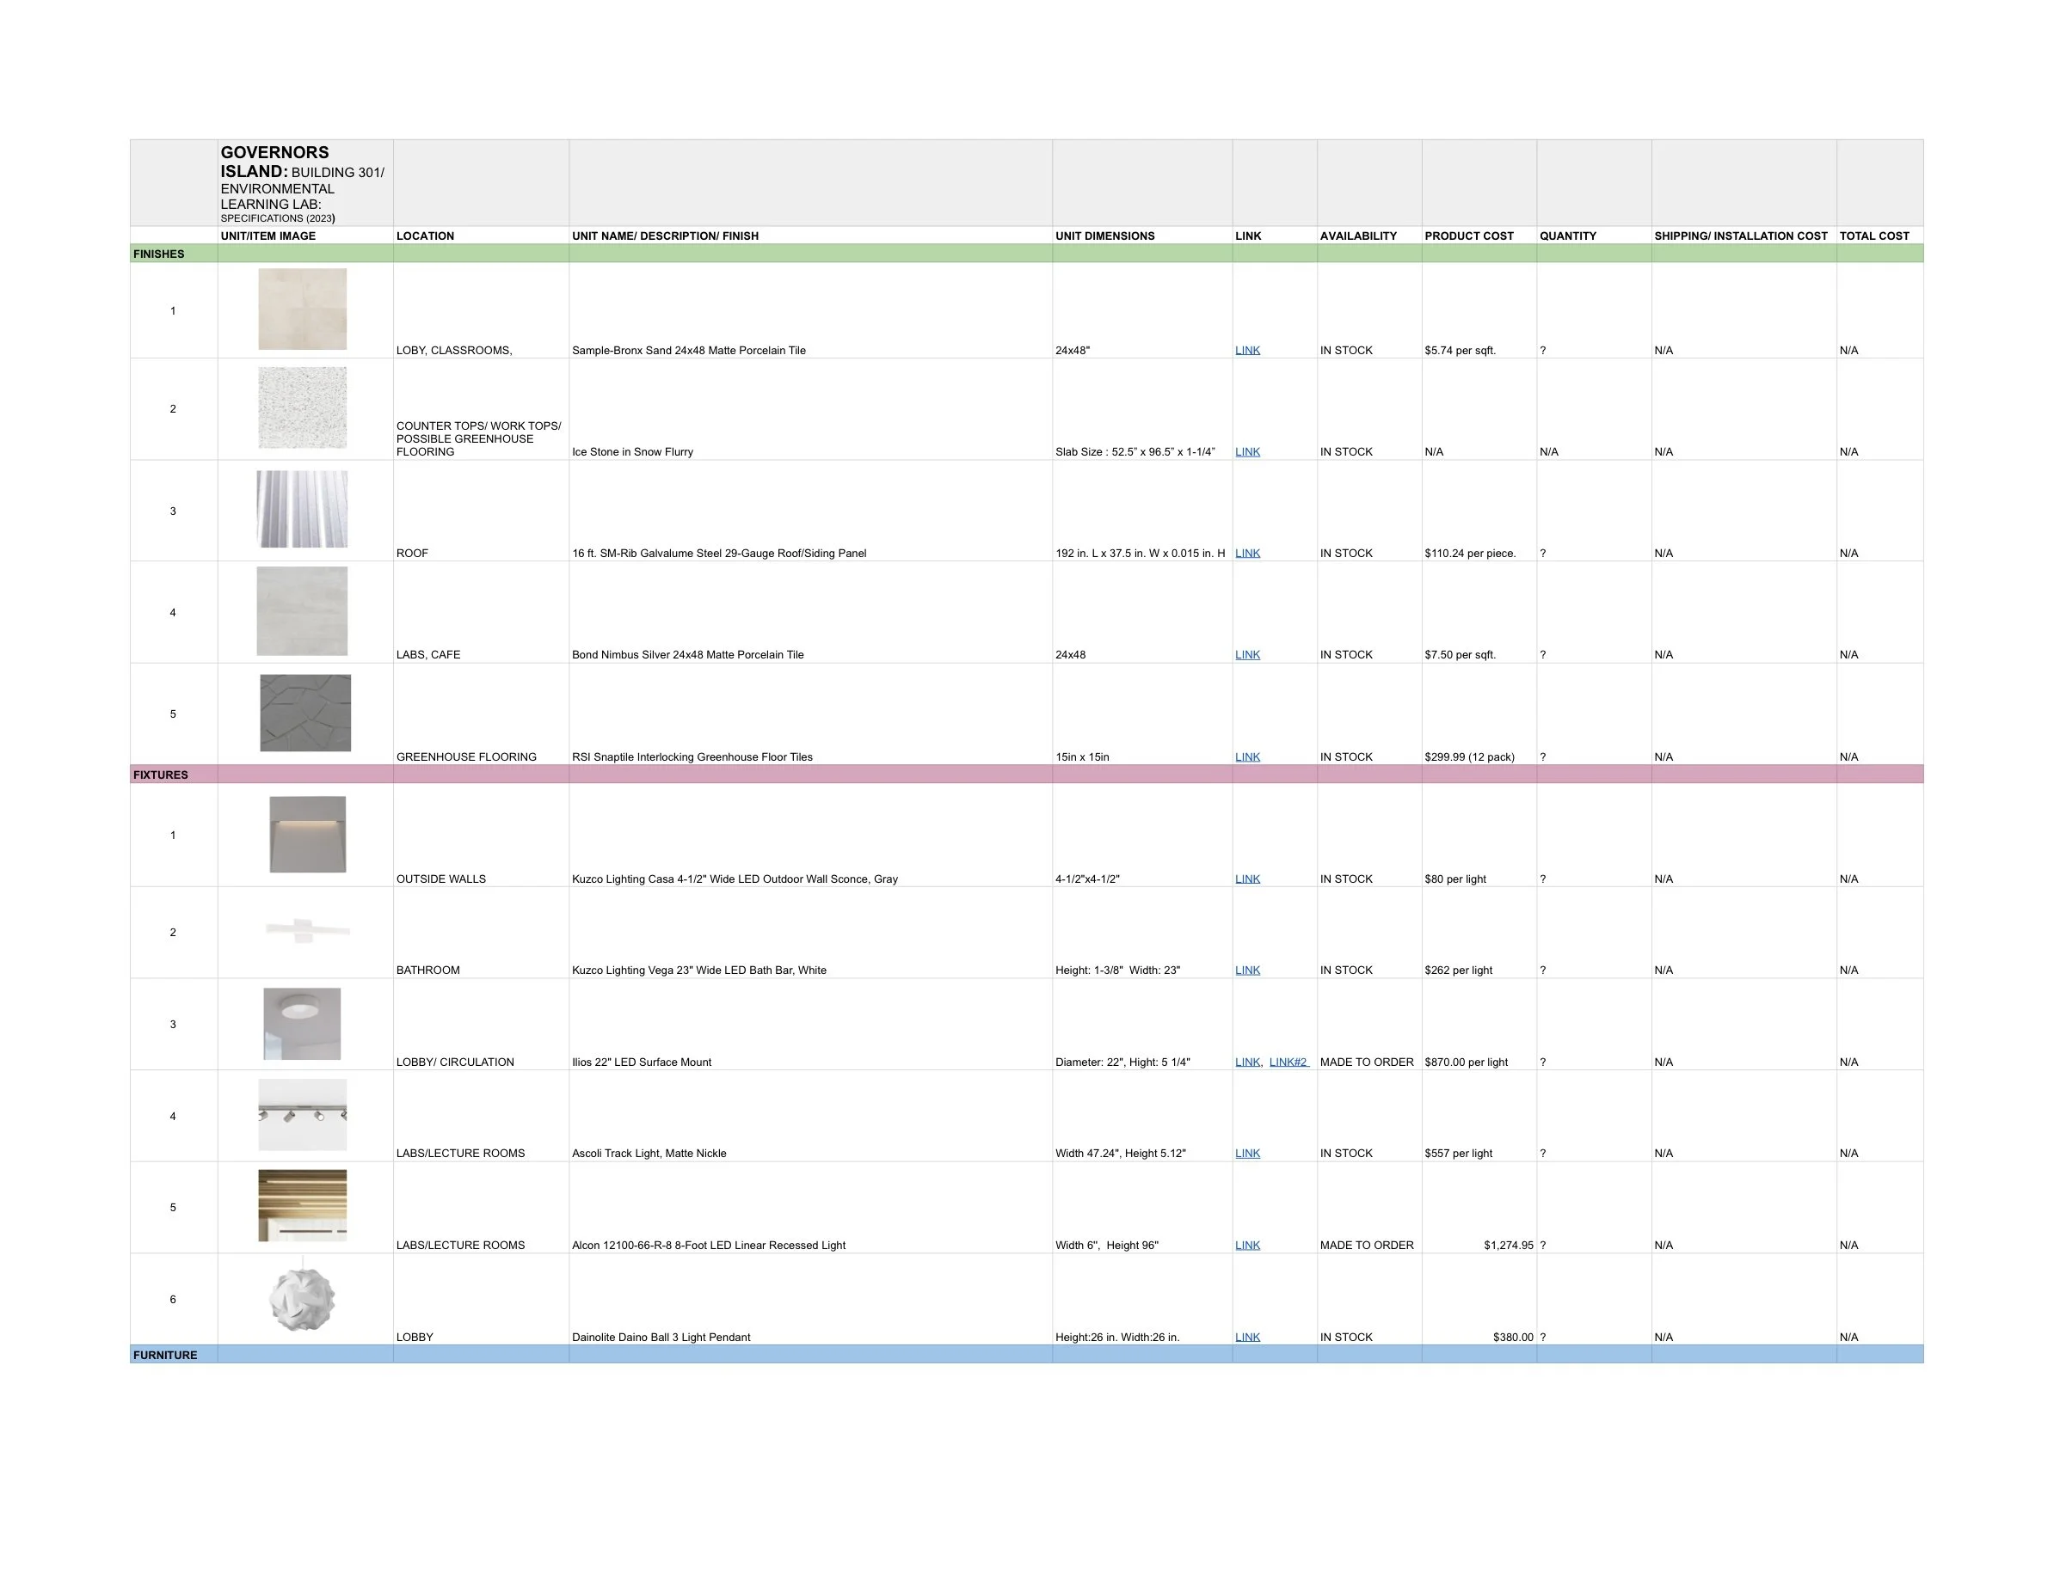The height and width of the screenshot is (1586, 2054).
Task: Click LINK#2 for Ilios surface mount
Action: (1288, 1062)
